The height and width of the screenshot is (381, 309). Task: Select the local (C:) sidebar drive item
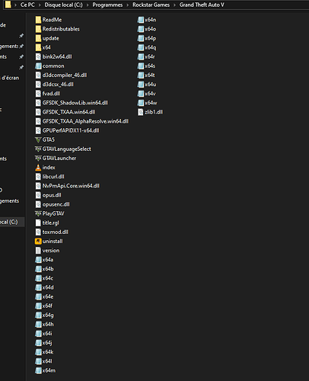(x=12, y=222)
